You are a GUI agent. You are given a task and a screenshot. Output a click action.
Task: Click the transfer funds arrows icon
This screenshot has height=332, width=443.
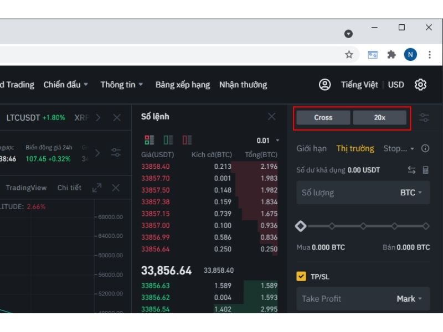411,170
